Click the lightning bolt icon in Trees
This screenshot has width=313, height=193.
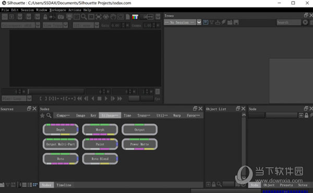pyautogui.click(x=224, y=22)
